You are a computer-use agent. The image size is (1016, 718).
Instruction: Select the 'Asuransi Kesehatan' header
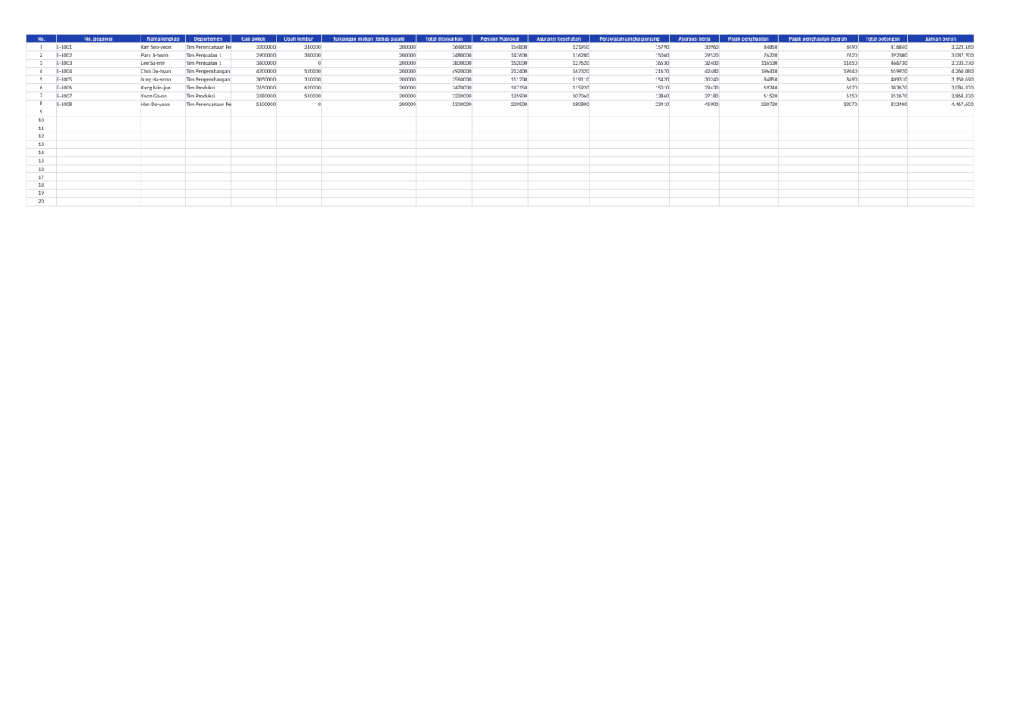point(558,39)
